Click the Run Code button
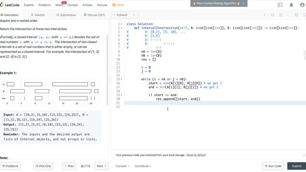 click(273, 166)
